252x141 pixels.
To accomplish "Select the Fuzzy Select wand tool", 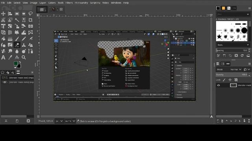I will (x=17, y=20).
